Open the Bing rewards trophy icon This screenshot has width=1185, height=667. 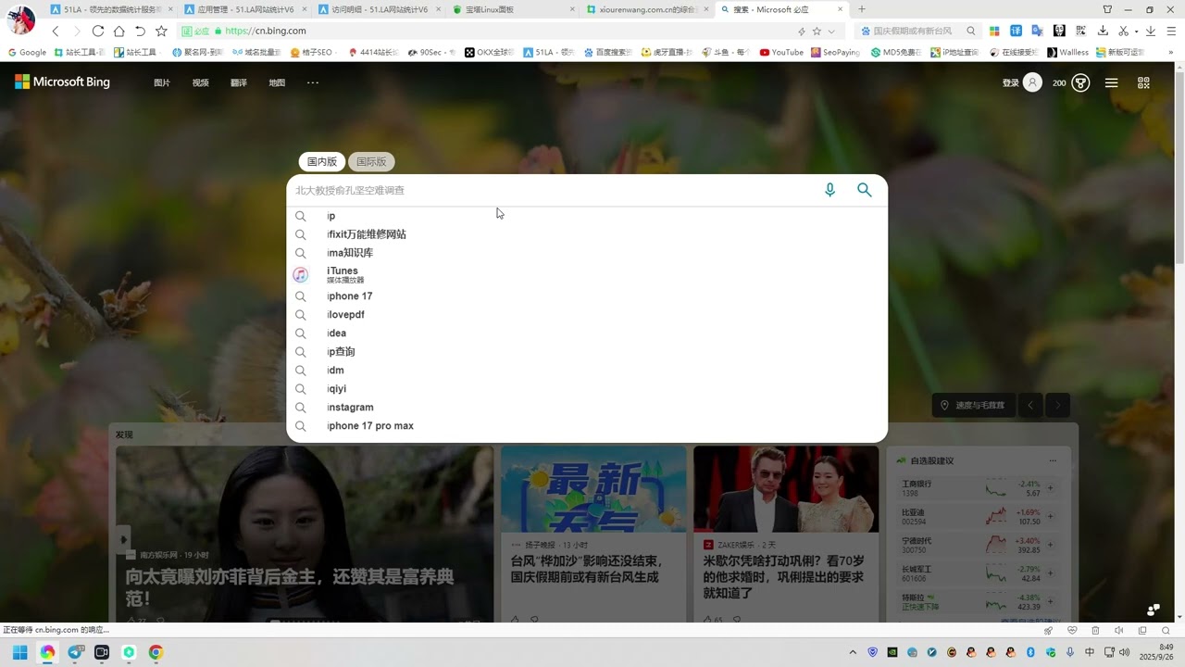pyautogui.click(x=1080, y=82)
